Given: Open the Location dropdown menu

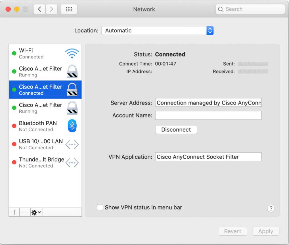Looking at the screenshot, I should 157,31.
